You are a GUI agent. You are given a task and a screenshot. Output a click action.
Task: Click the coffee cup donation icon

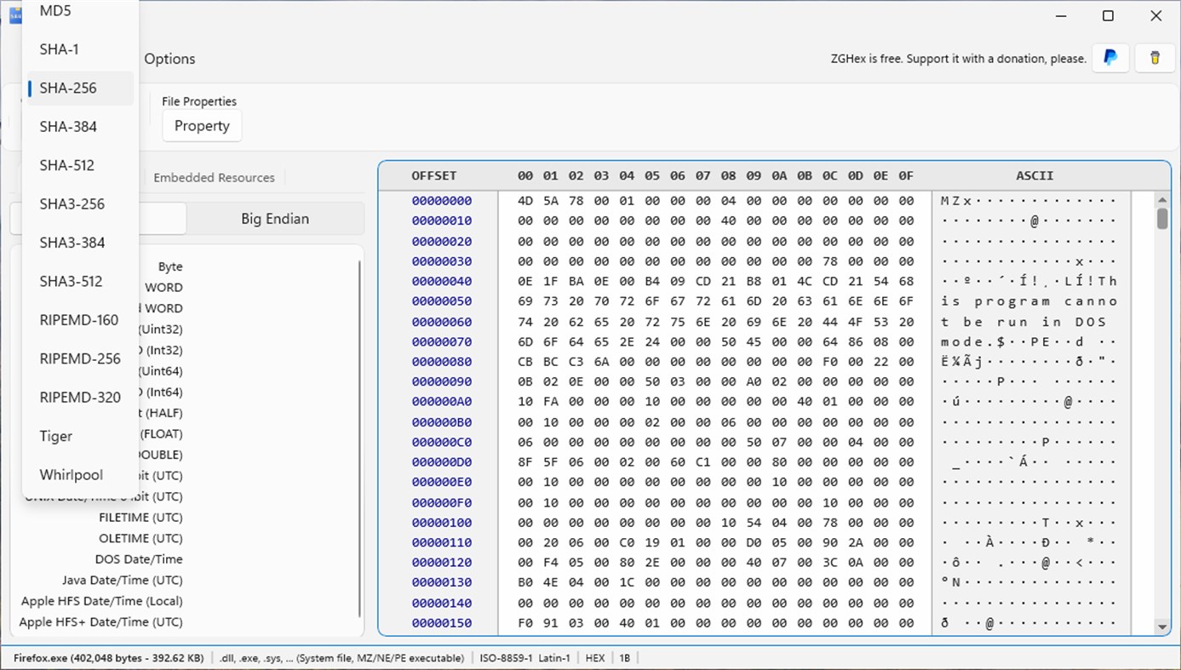tap(1155, 58)
